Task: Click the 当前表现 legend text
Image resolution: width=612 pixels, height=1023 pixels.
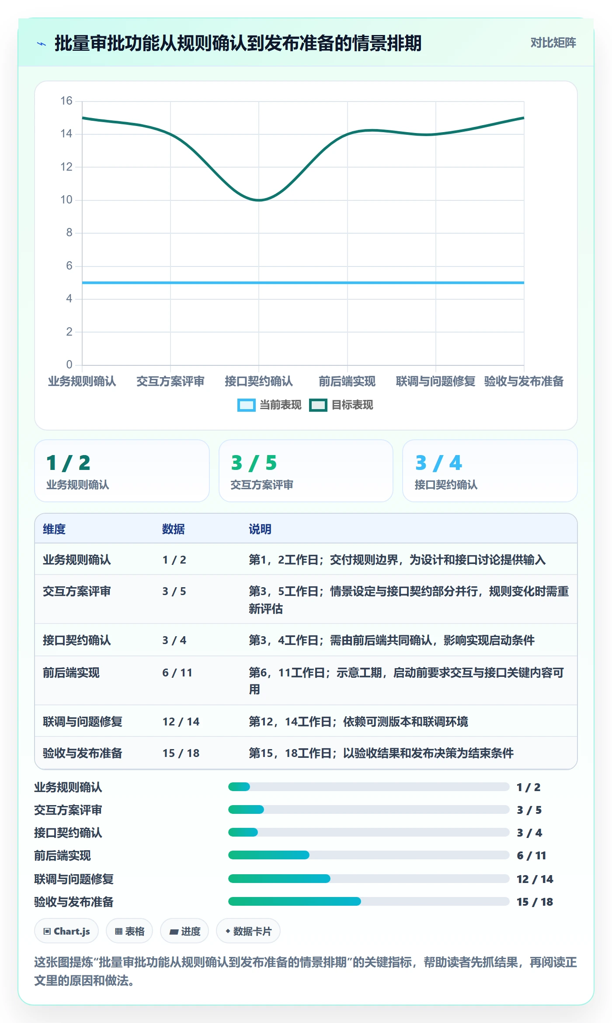Action: (281, 405)
